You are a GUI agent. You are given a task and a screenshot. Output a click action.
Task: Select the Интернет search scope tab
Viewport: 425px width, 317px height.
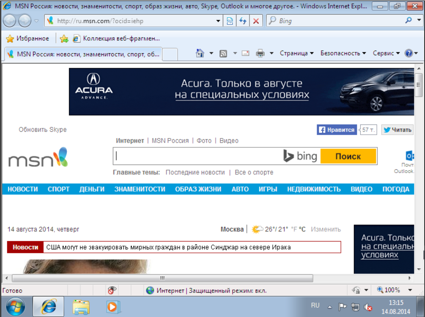coord(130,141)
